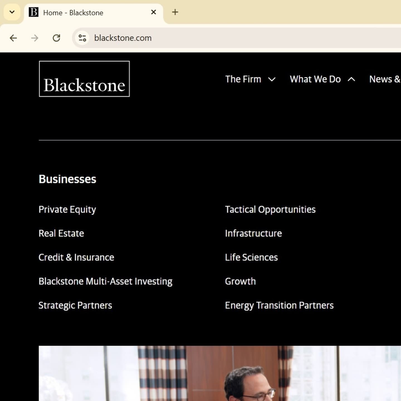Click the Businesses heading

click(67, 179)
